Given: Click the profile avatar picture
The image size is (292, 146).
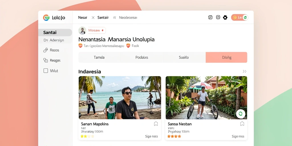Looking at the screenshot, I should tap(82, 30).
